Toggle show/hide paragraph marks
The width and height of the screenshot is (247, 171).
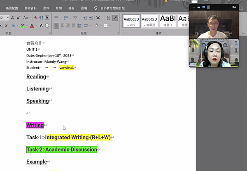click(x=115, y=18)
